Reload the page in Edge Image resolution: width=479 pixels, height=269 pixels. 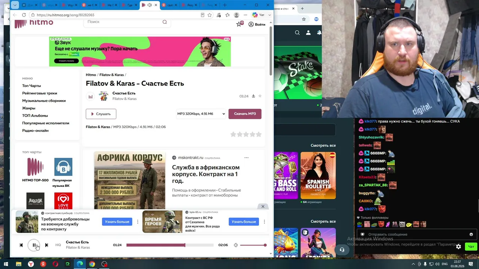coord(24,15)
